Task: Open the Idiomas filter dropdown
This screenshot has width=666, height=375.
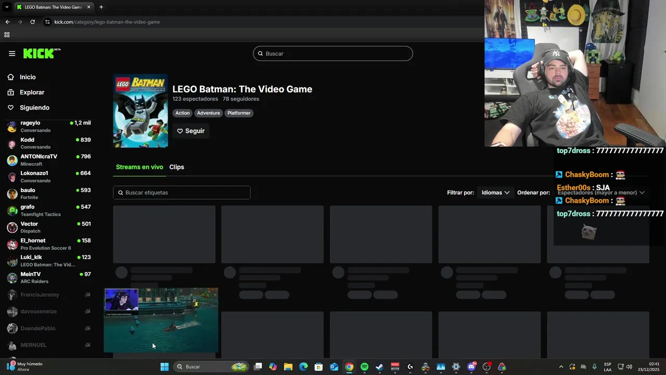Action: (x=495, y=193)
